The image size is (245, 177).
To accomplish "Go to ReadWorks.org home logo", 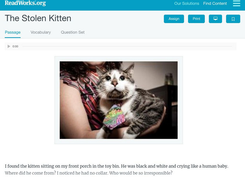I will pyautogui.click(x=25, y=3).
